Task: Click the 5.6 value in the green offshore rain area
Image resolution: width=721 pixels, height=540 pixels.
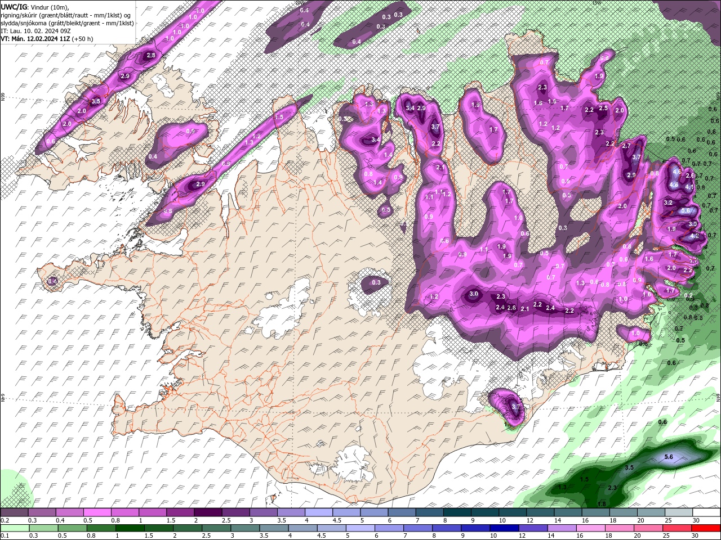Action: pos(669,457)
